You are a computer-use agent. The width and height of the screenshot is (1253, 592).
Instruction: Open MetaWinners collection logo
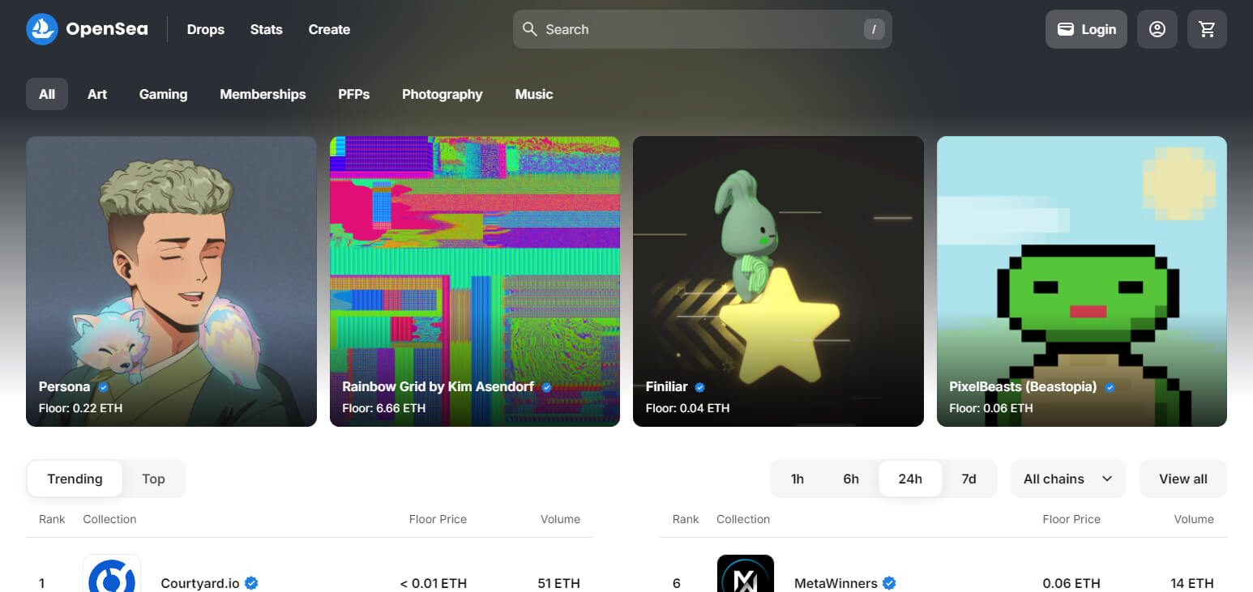pyautogui.click(x=746, y=573)
